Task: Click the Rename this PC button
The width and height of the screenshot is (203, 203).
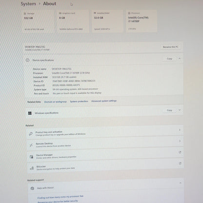Action: [170, 47]
